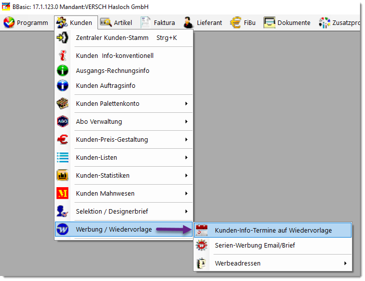This screenshot has width=365, height=281.
Task: Select Werbeadressen submenu entry
Action: (x=272, y=263)
